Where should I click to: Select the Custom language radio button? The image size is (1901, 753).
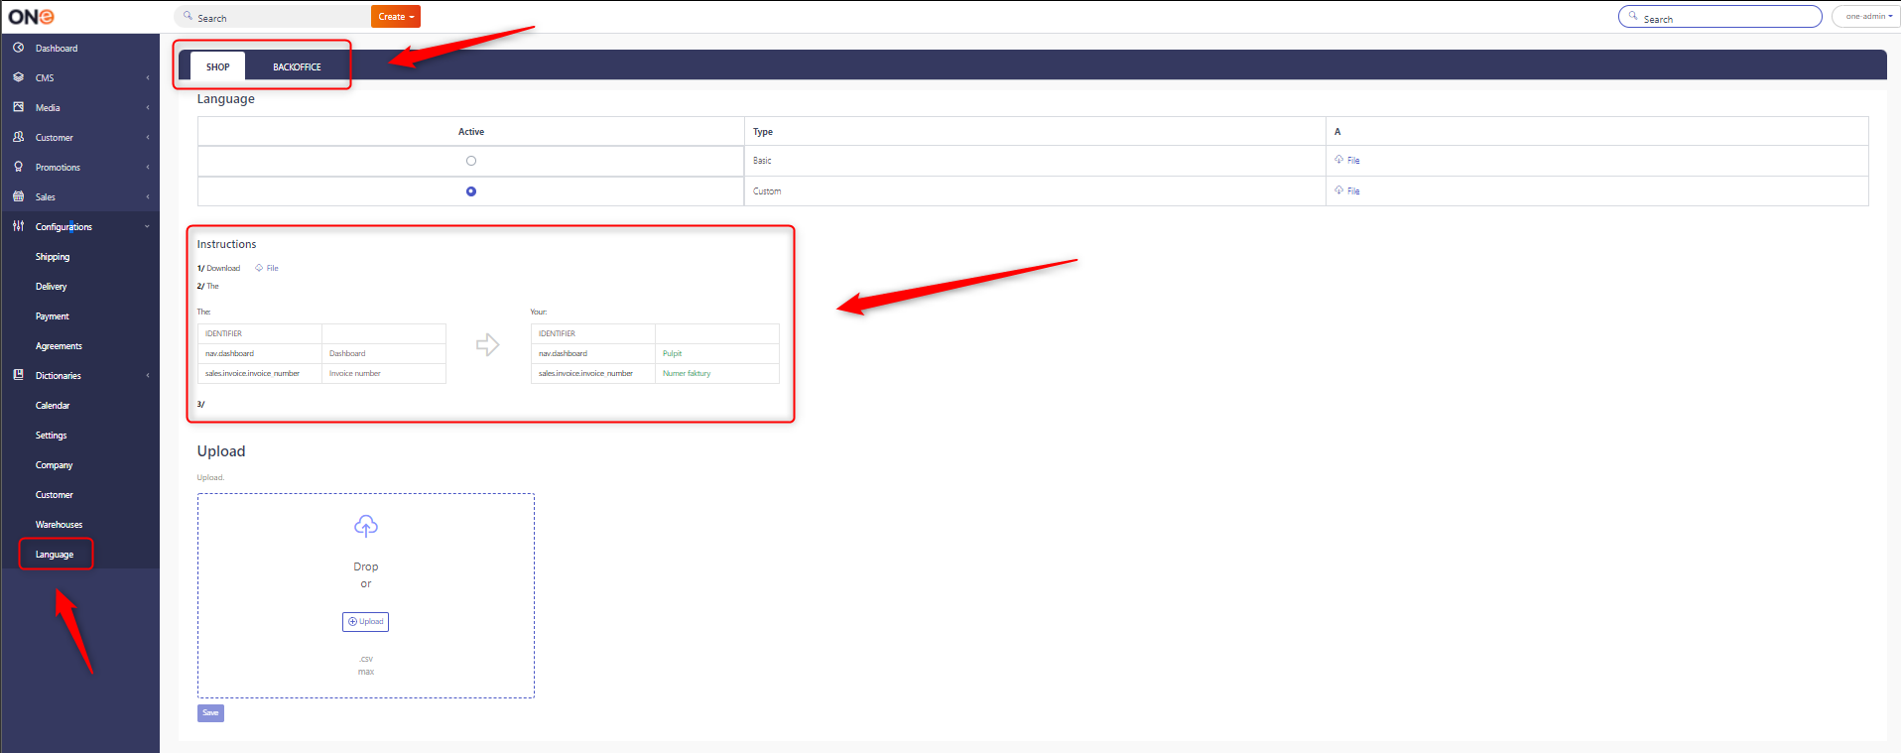click(471, 191)
